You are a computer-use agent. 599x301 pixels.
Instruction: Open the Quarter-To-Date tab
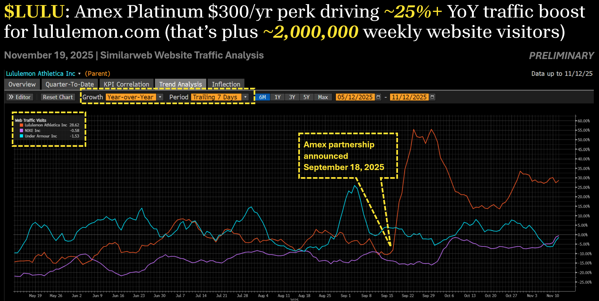[70, 84]
